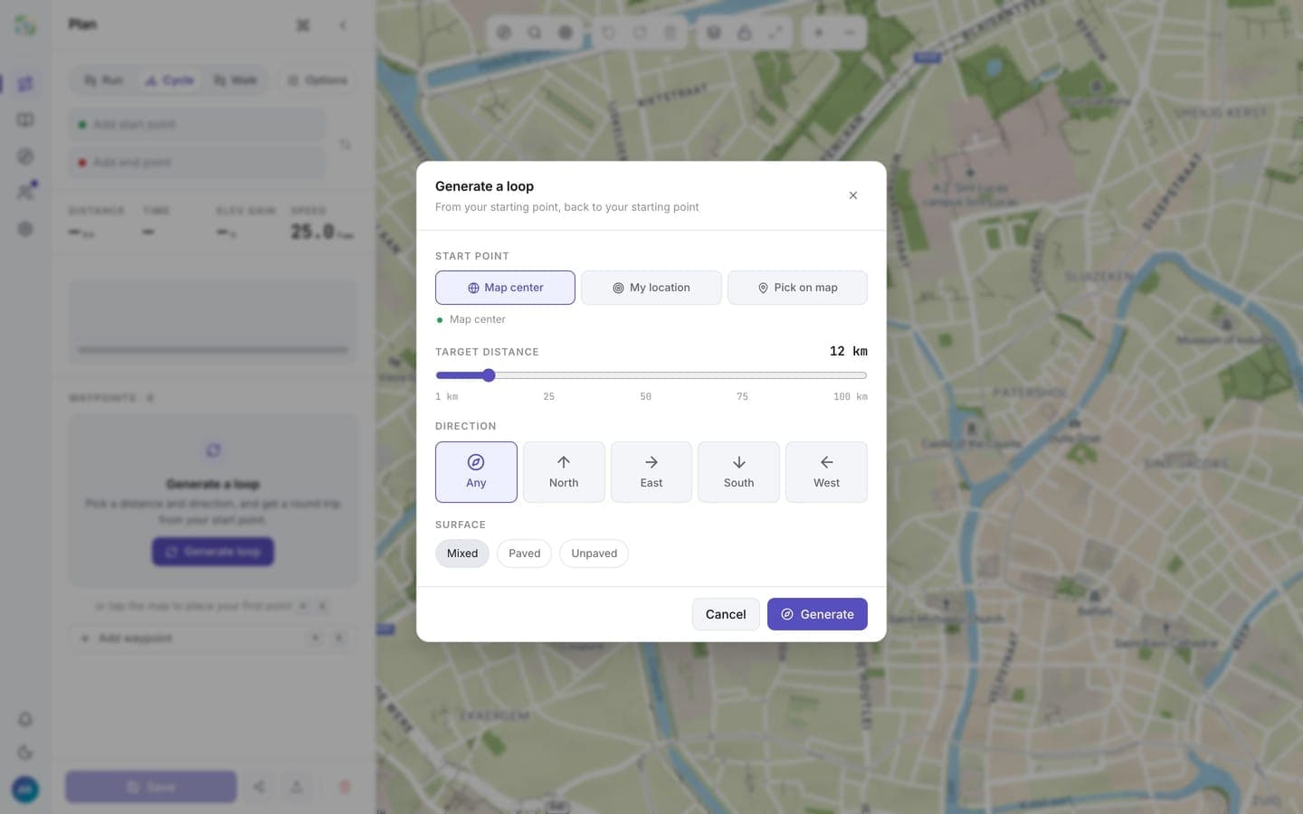Set loop direction to North

pos(564,472)
